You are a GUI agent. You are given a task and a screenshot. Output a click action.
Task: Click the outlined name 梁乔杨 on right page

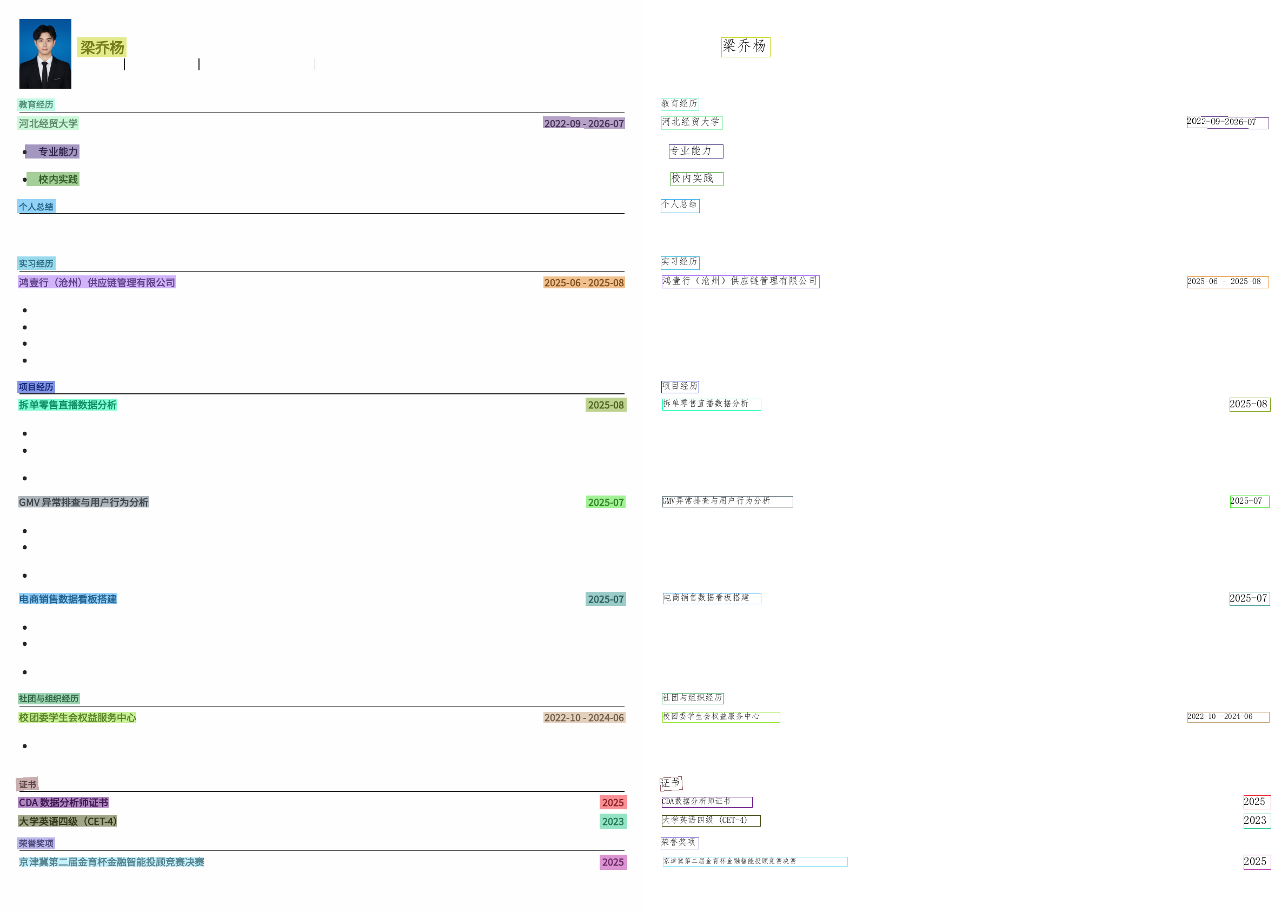coord(745,47)
